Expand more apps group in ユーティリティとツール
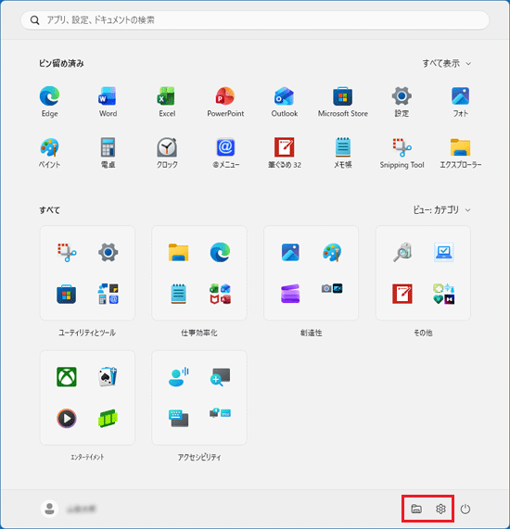 (x=108, y=294)
